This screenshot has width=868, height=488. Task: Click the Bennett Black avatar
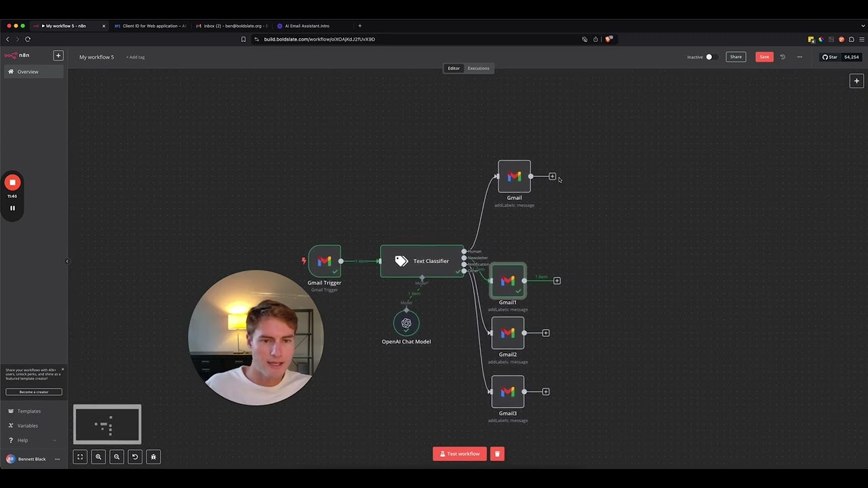point(10,460)
